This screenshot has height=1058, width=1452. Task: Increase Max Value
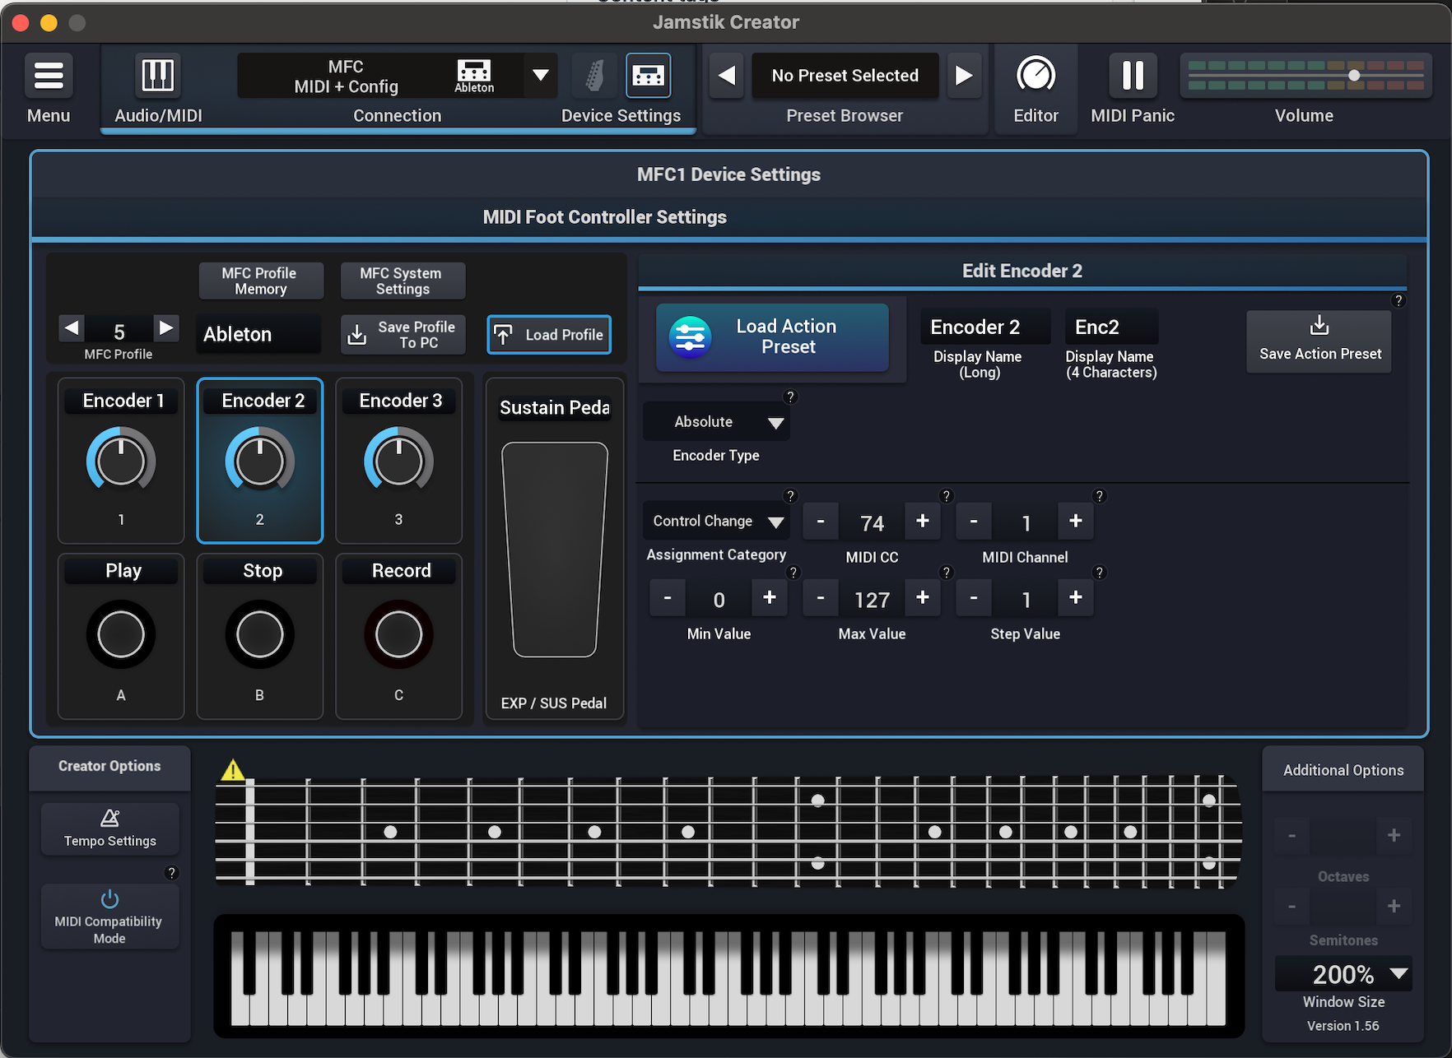click(923, 598)
